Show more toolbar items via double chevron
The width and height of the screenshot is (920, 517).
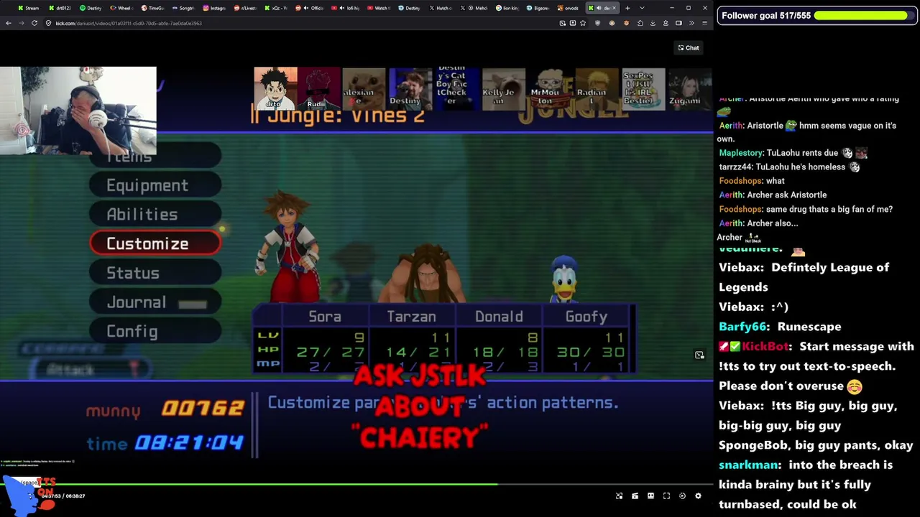(x=691, y=23)
